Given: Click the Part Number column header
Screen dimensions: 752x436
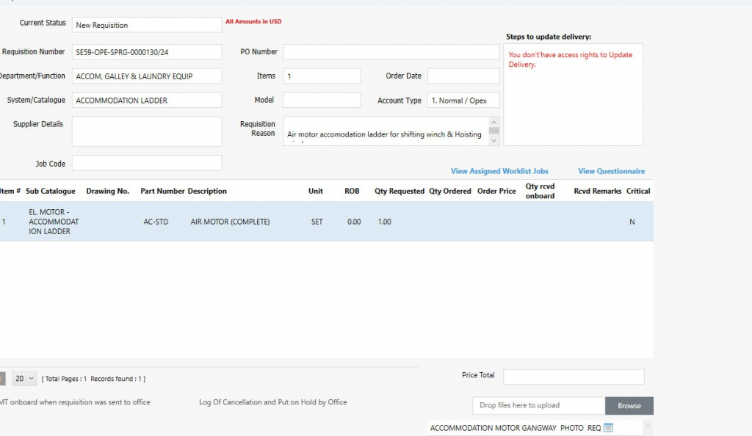Looking at the screenshot, I should click(x=162, y=191).
